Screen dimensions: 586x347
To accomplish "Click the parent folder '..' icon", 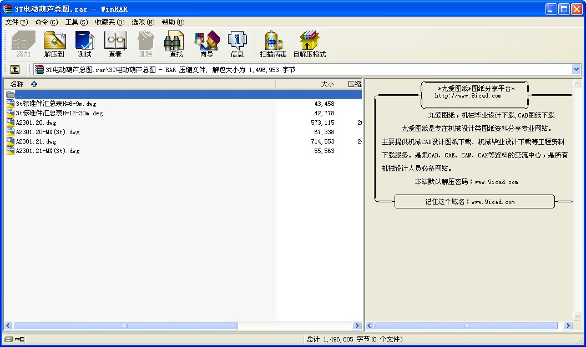I will click(x=11, y=94).
